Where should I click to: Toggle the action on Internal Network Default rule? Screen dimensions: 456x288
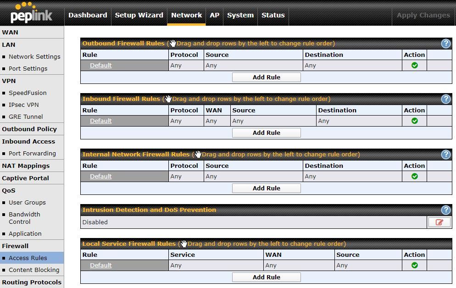414,176
